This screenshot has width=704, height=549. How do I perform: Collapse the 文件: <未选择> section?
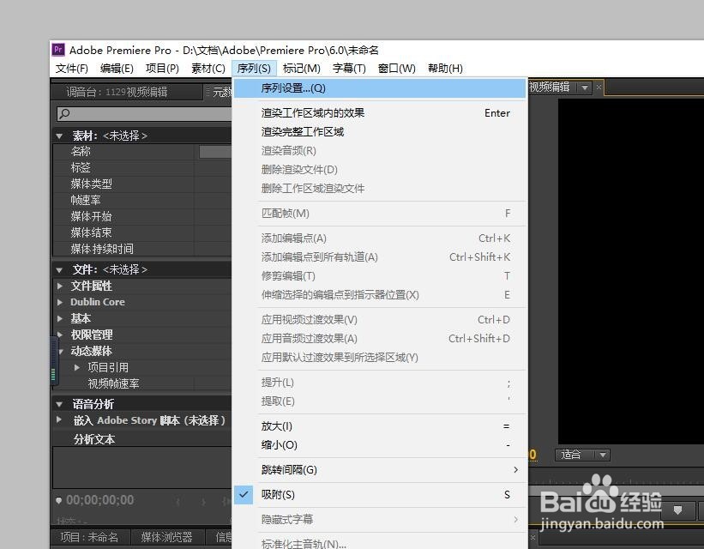pos(59,269)
